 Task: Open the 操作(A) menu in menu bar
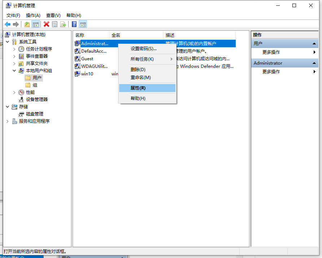[33, 16]
